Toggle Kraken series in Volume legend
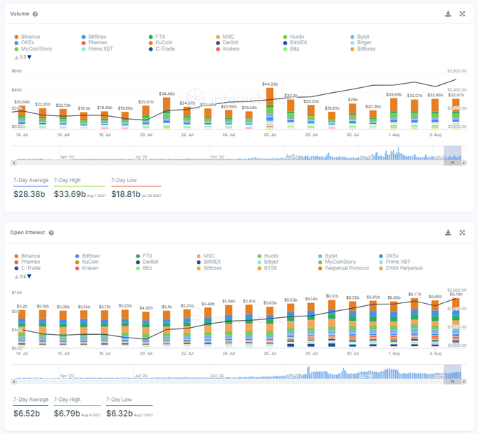 [230, 49]
